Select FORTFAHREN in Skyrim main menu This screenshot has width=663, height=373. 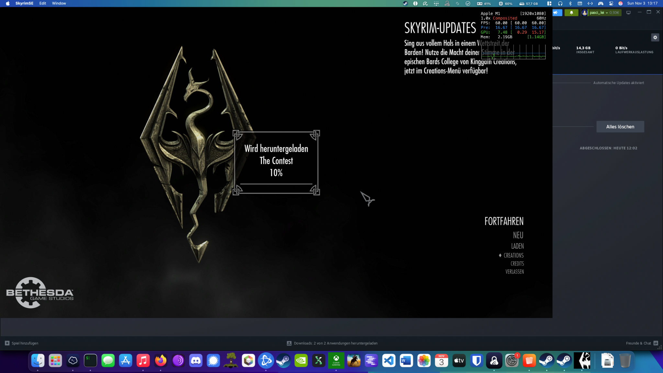tap(504, 221)
